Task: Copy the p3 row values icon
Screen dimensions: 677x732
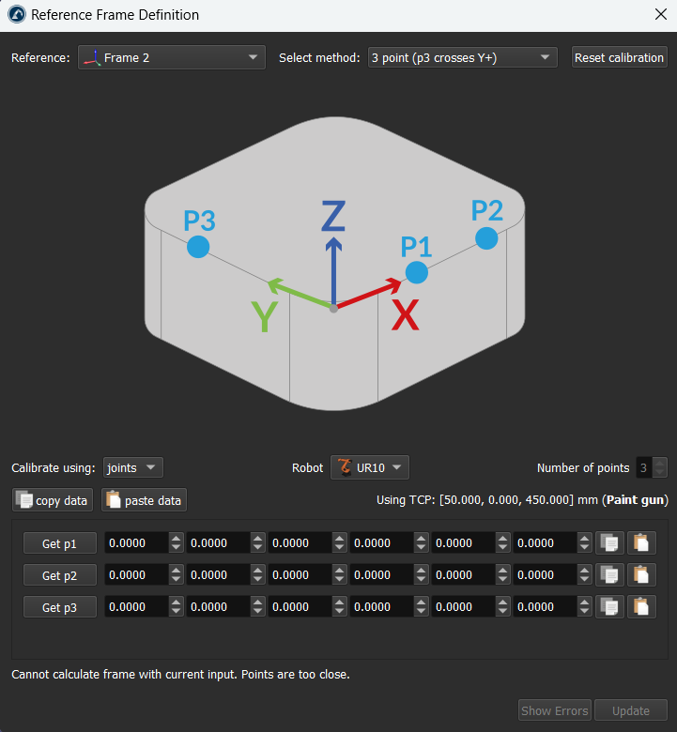Action: (x=610, y=607)
